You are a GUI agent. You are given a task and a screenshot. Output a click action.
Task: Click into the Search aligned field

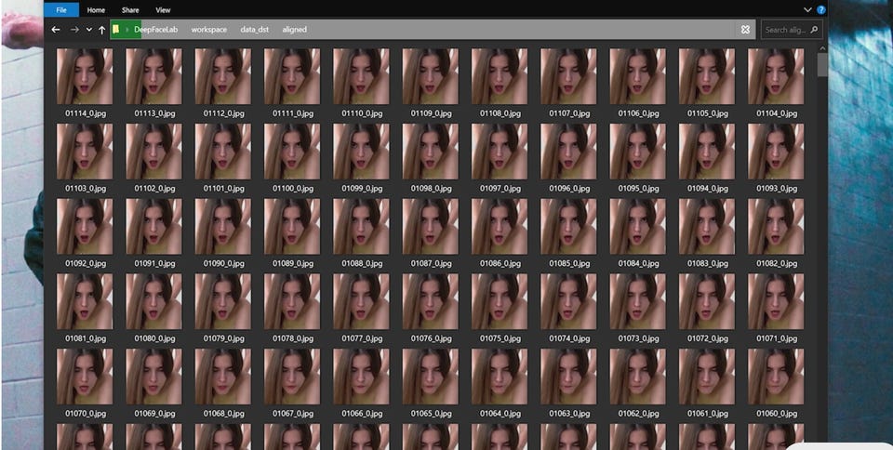pos(784,30)
